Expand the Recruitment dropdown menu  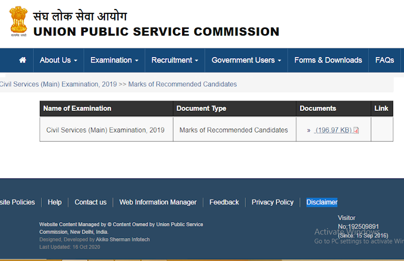coord(174,60)
